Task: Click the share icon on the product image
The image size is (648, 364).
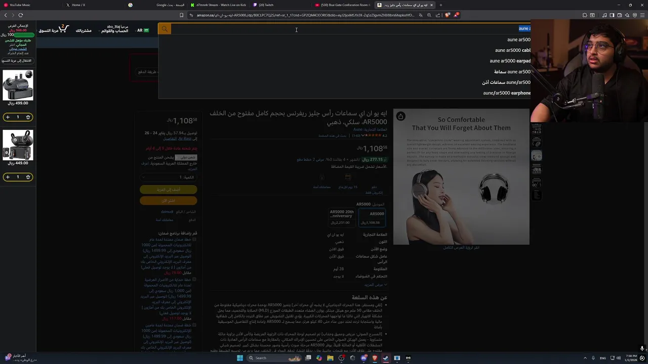Action: pyautogui.click(x=400, y=117)
